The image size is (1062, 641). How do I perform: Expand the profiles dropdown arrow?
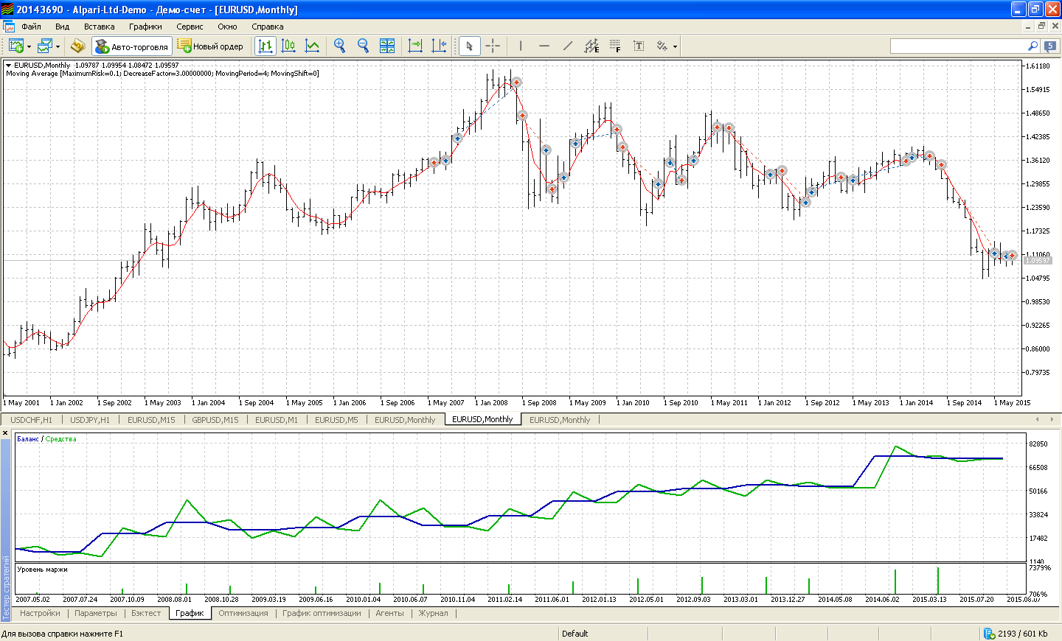pyautogui.click(x=58, y=46)
